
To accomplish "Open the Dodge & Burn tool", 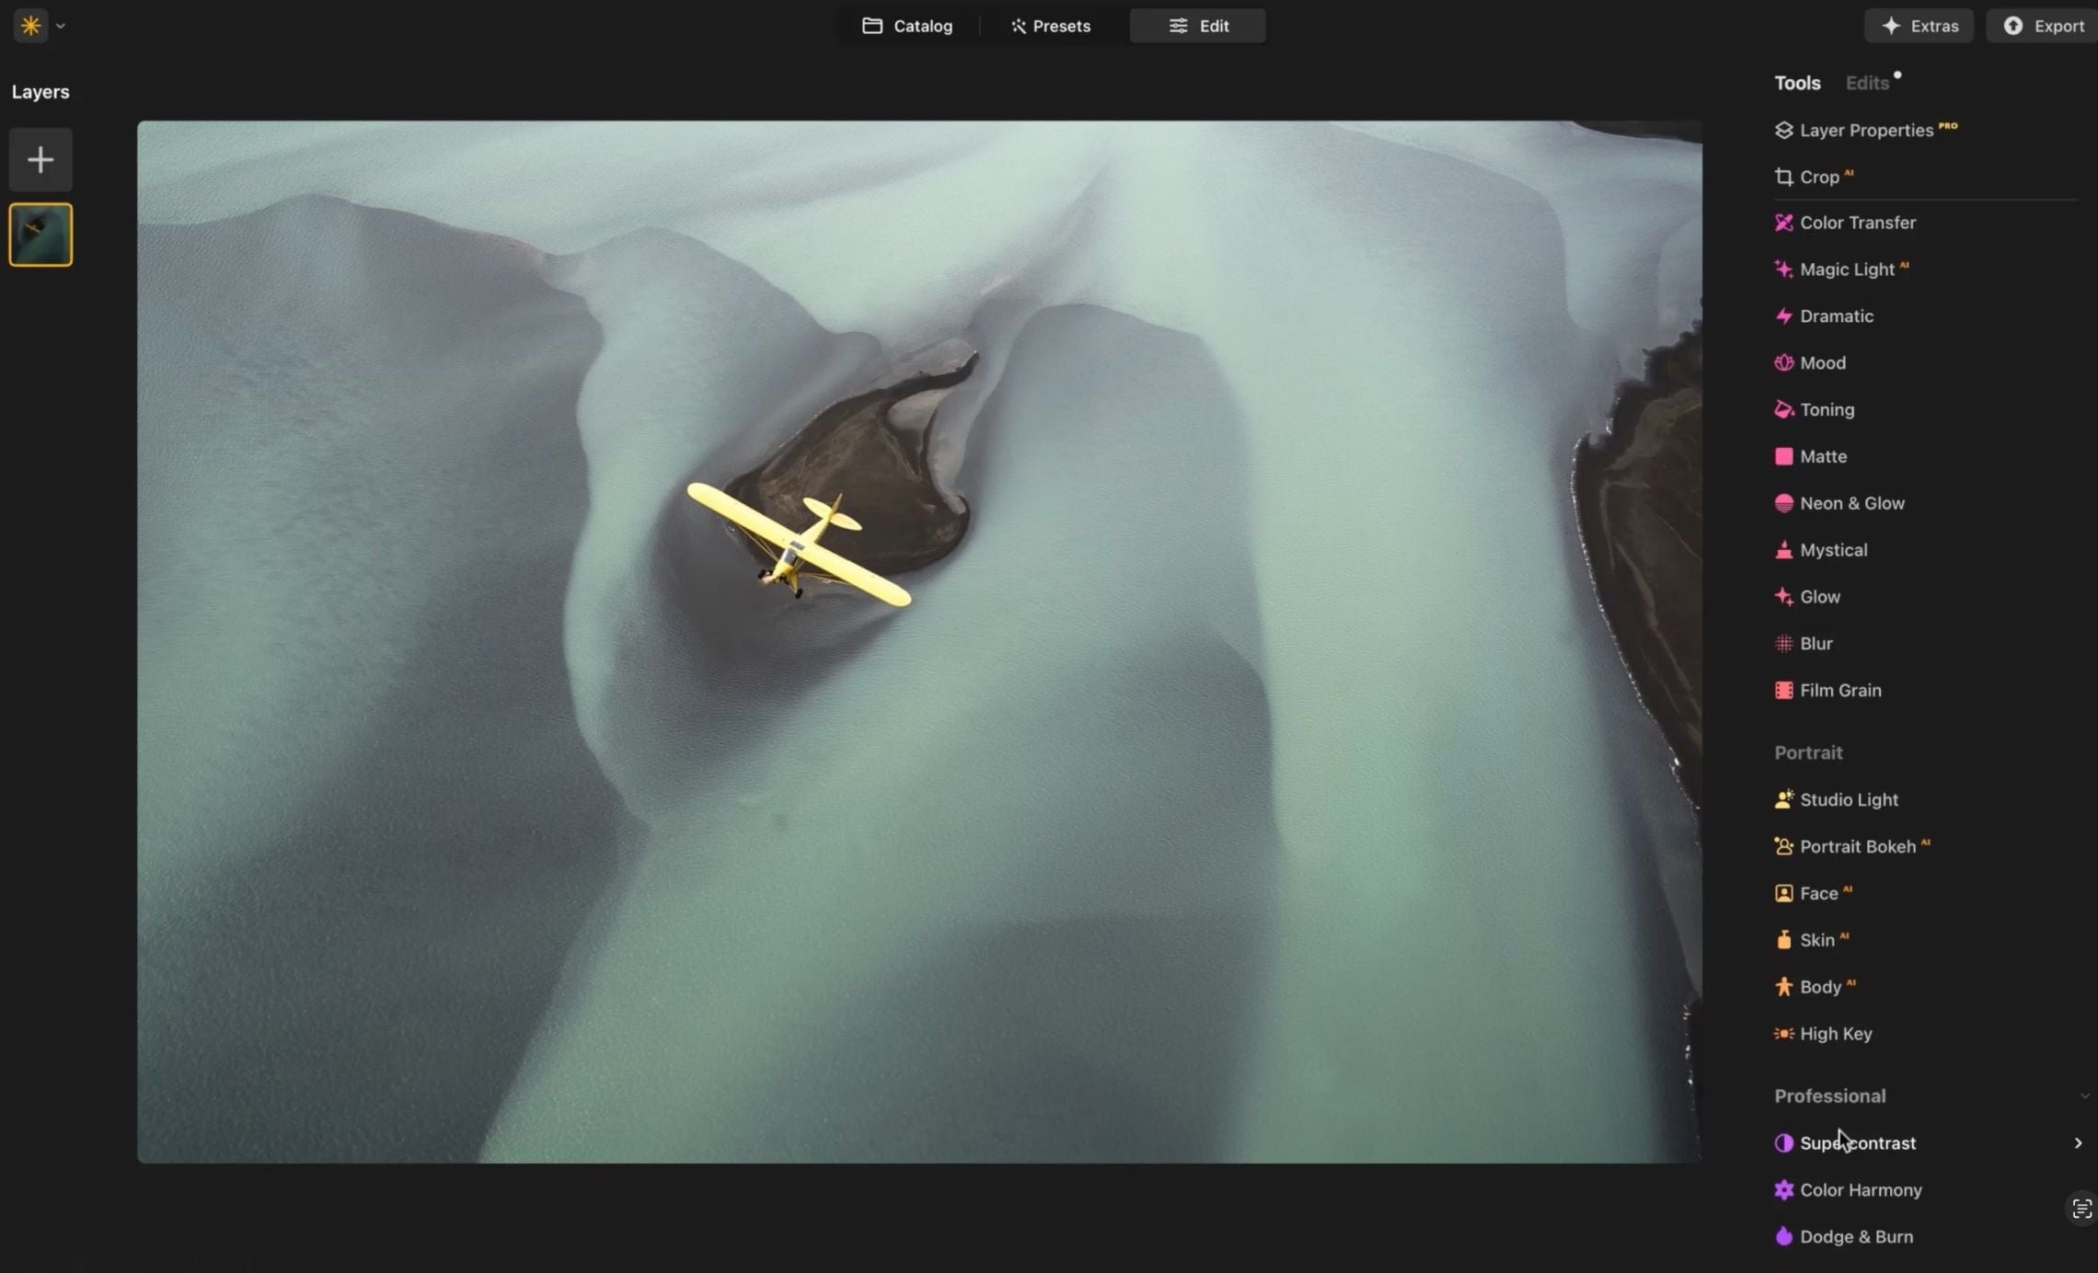I will pyautogui.click(x=1843, y=1237).
